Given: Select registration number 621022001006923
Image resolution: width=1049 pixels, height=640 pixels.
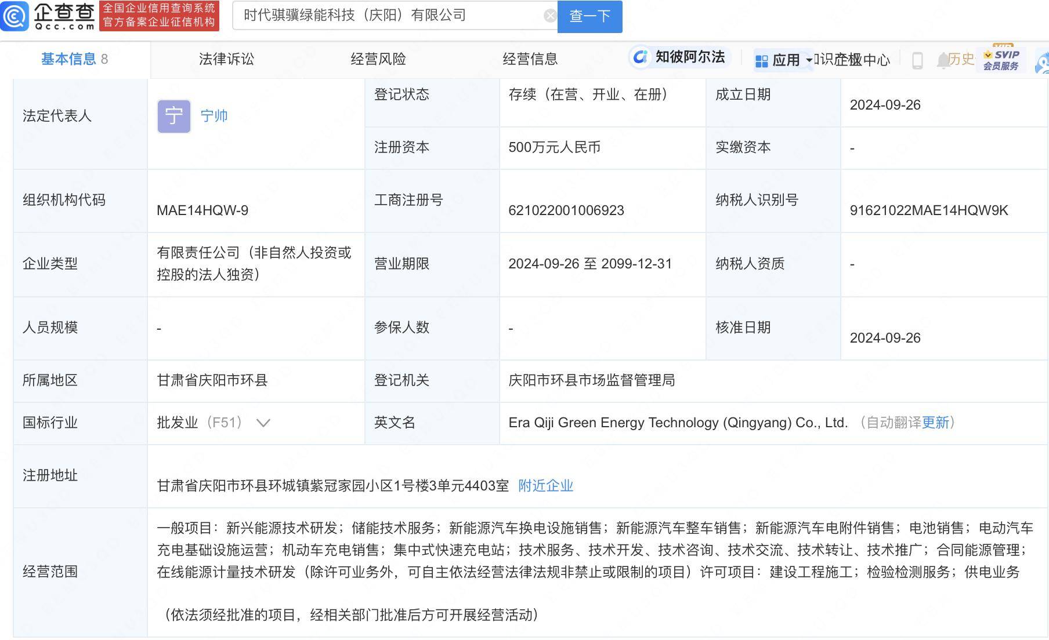Looking at the screenshot, I should [566, 210].
